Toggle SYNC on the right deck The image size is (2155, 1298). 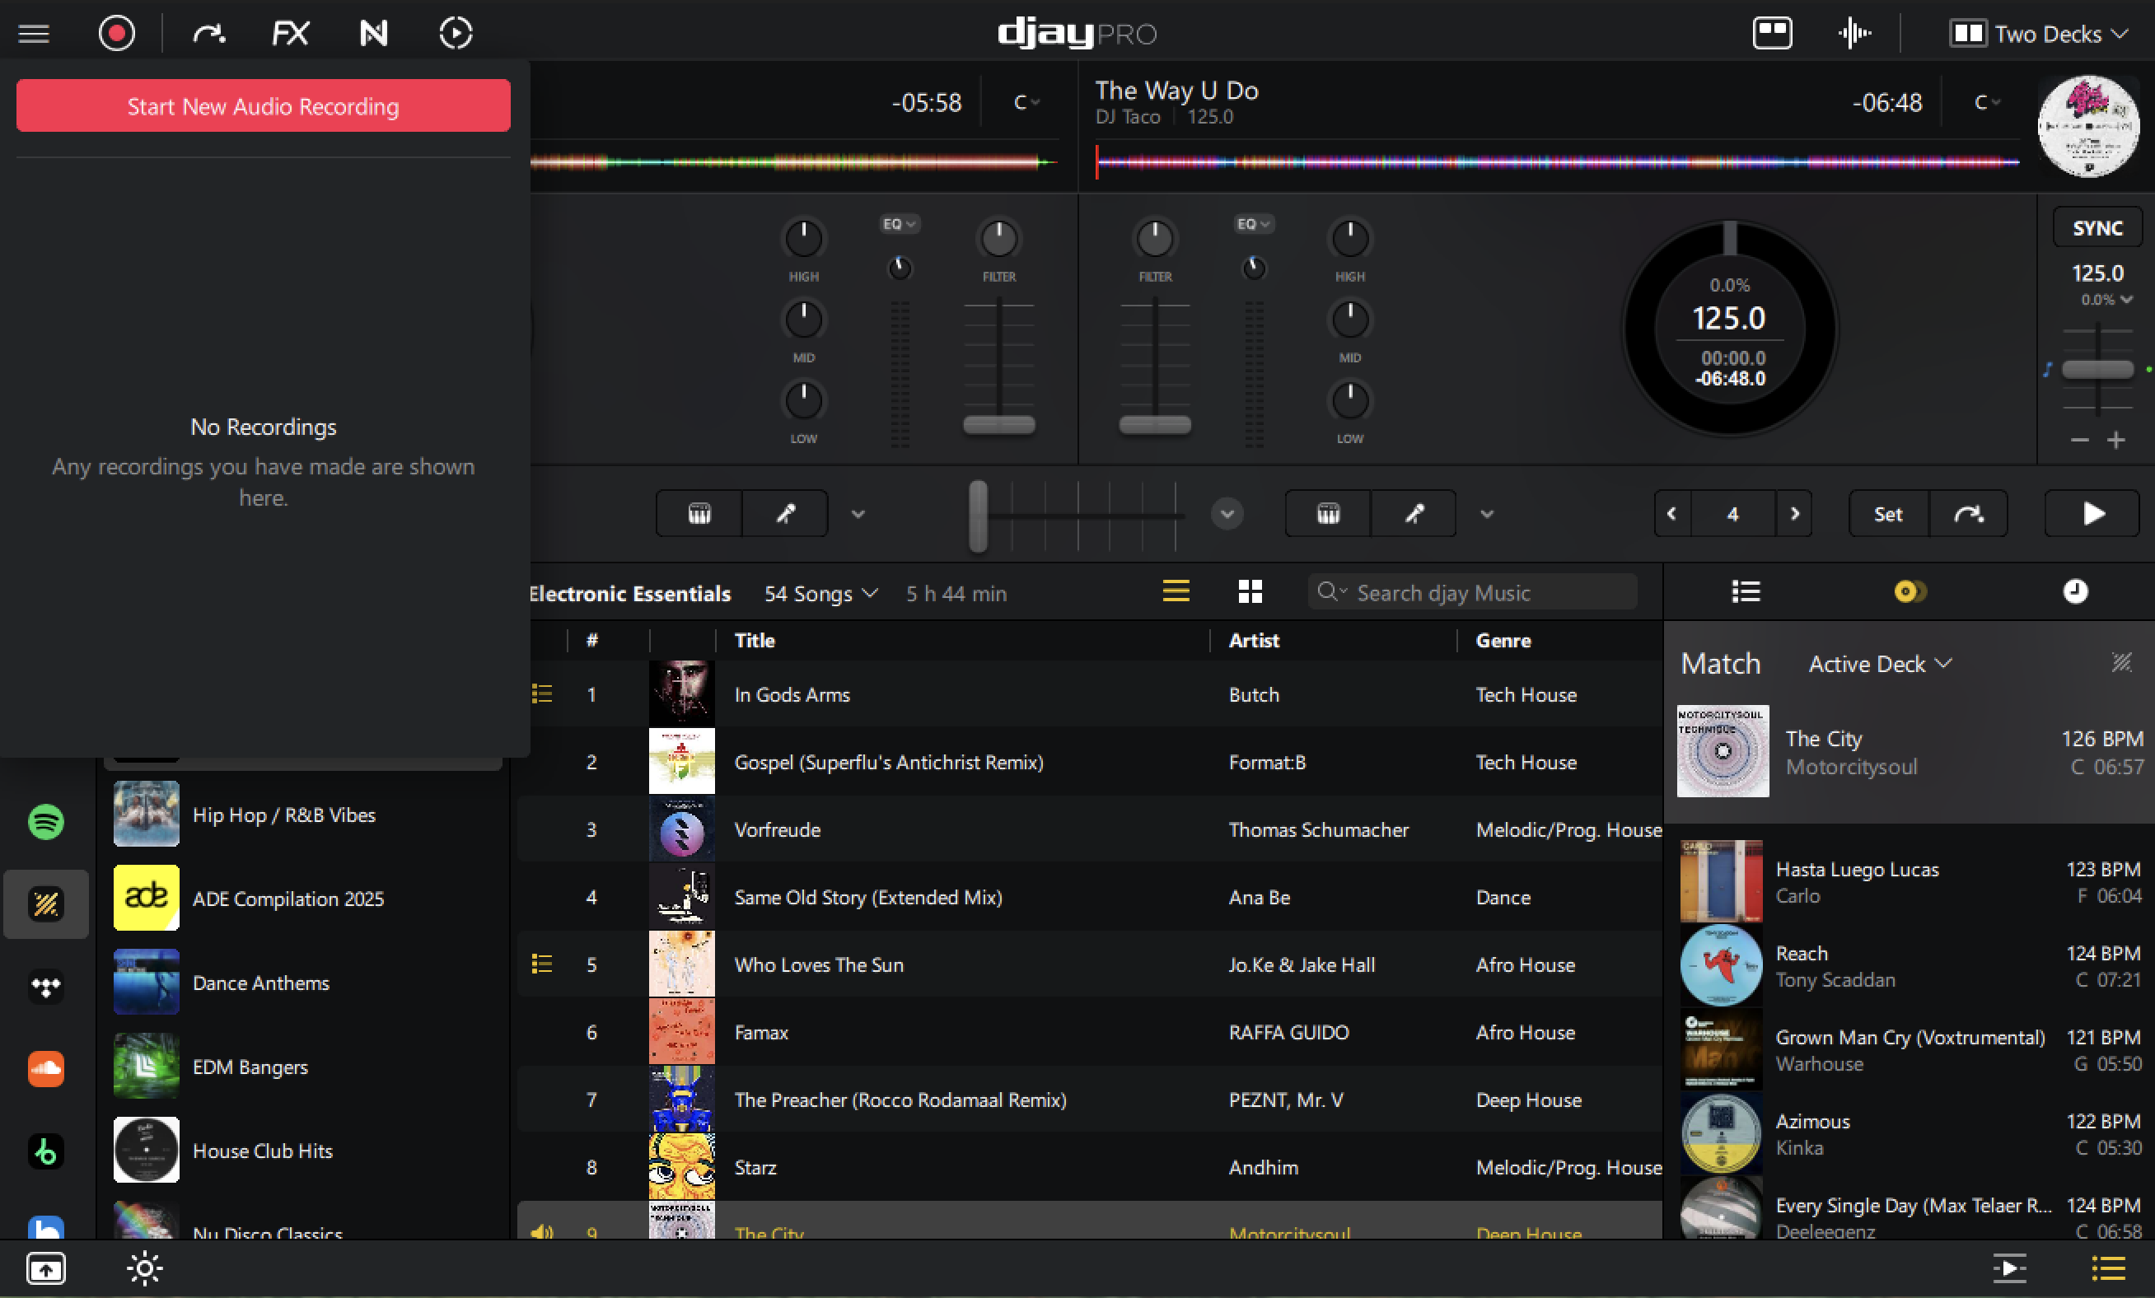[x=2097, y=228]
